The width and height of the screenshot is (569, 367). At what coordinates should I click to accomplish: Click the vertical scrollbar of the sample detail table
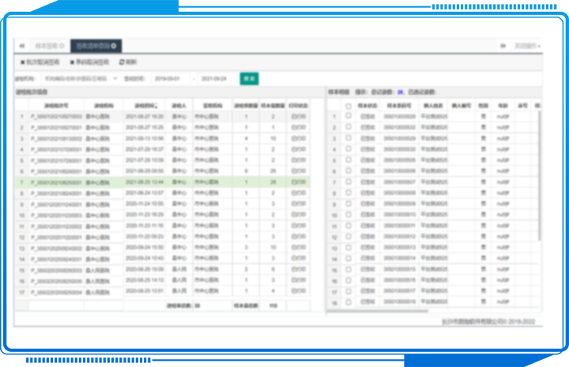541,174
